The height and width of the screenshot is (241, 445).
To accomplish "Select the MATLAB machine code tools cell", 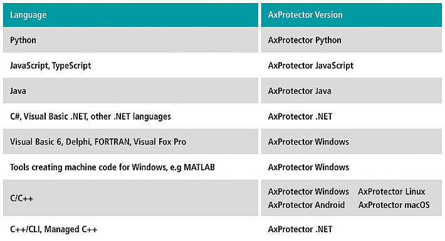I will (130, 167).
